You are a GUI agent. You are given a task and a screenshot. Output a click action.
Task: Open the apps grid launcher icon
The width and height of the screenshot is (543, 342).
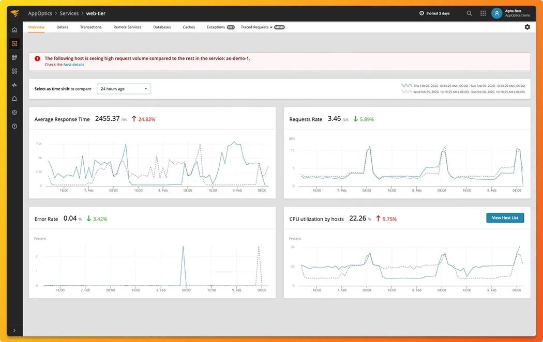click(483, 13)
